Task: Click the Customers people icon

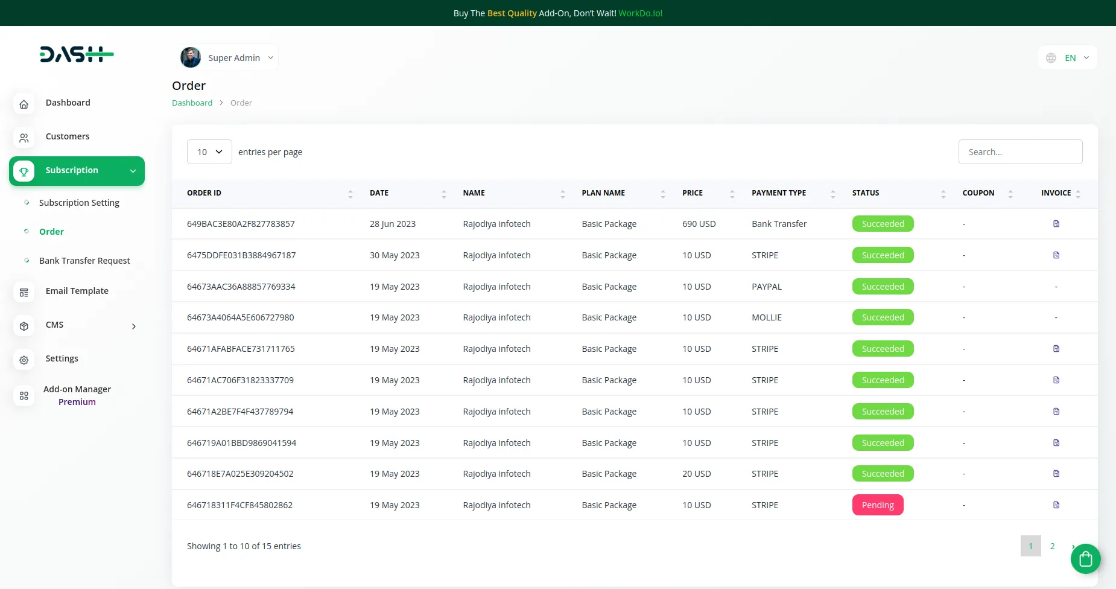Action: click(x=24, y=138)
